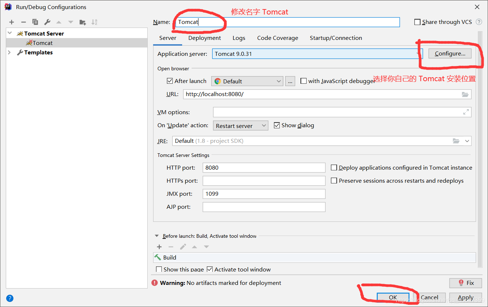
Task: Click the VM options field
Action: click(342, 112)
